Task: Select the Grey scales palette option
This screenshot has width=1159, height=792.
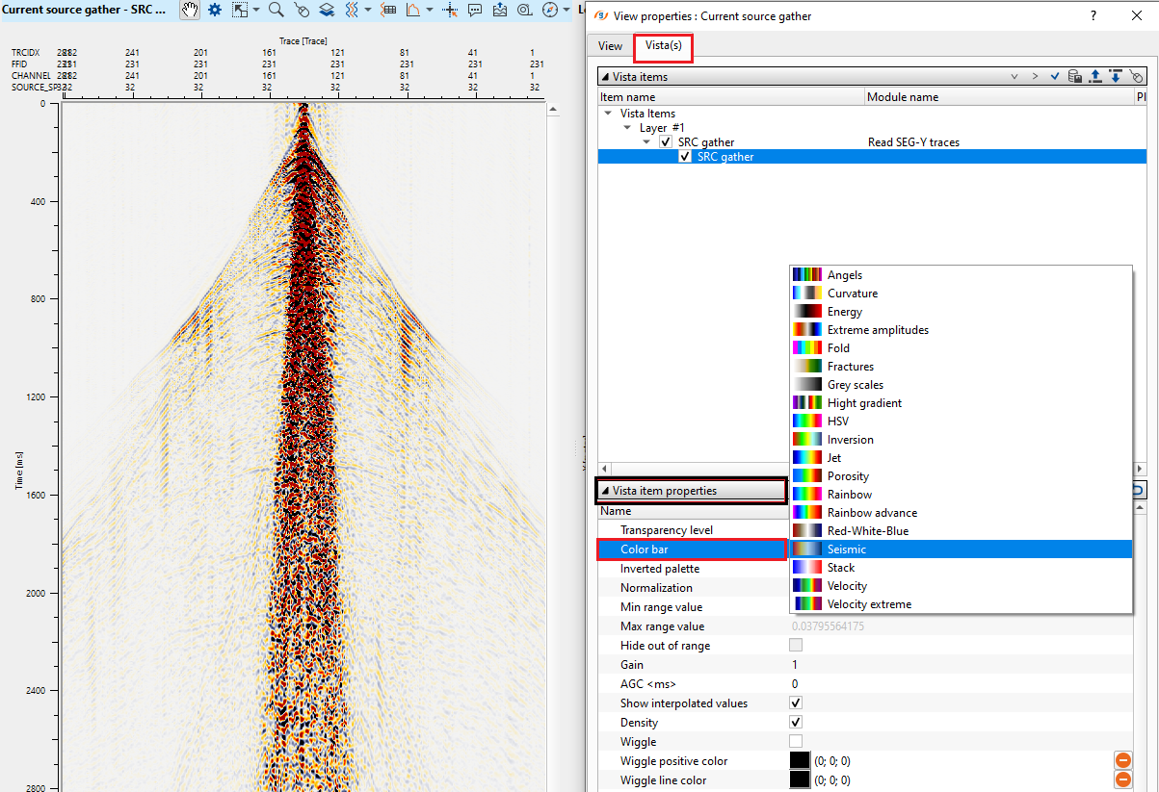Action: (x=855, y=385)
